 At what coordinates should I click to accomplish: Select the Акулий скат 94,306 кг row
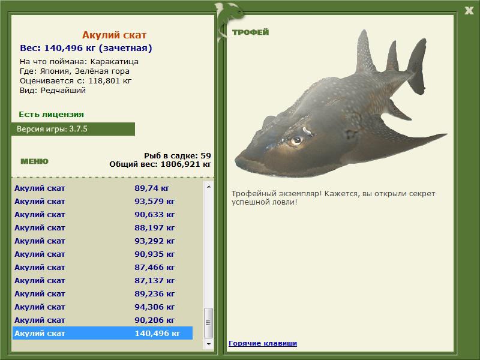103,307
